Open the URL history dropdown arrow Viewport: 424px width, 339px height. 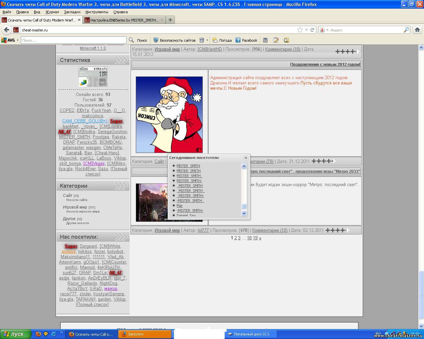coord(306,30)
